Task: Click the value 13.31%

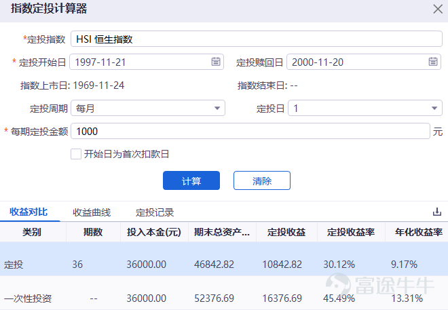Action: (x=407, y=298)
